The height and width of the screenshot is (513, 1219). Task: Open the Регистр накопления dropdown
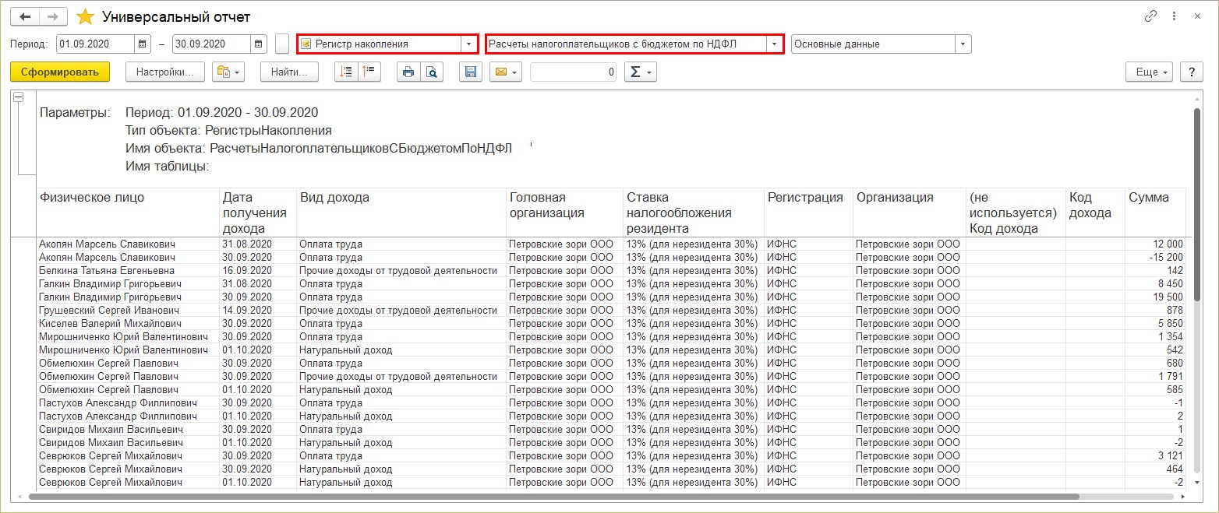pyautogui.click(x=468, y=44)
